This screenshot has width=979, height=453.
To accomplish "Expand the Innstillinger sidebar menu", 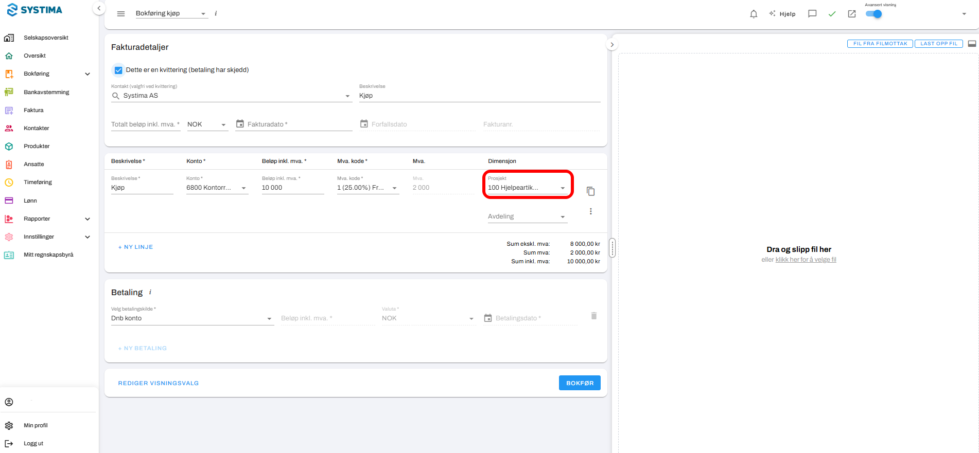I will tap(88, 237).
